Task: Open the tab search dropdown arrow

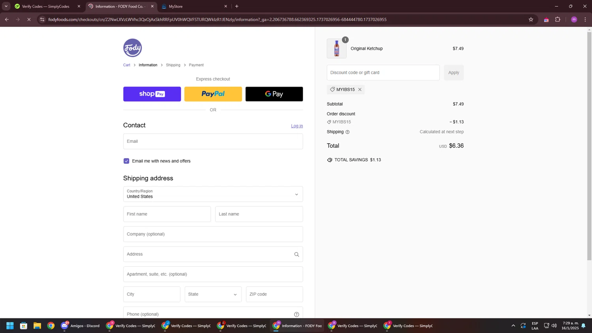Action: 6,6
